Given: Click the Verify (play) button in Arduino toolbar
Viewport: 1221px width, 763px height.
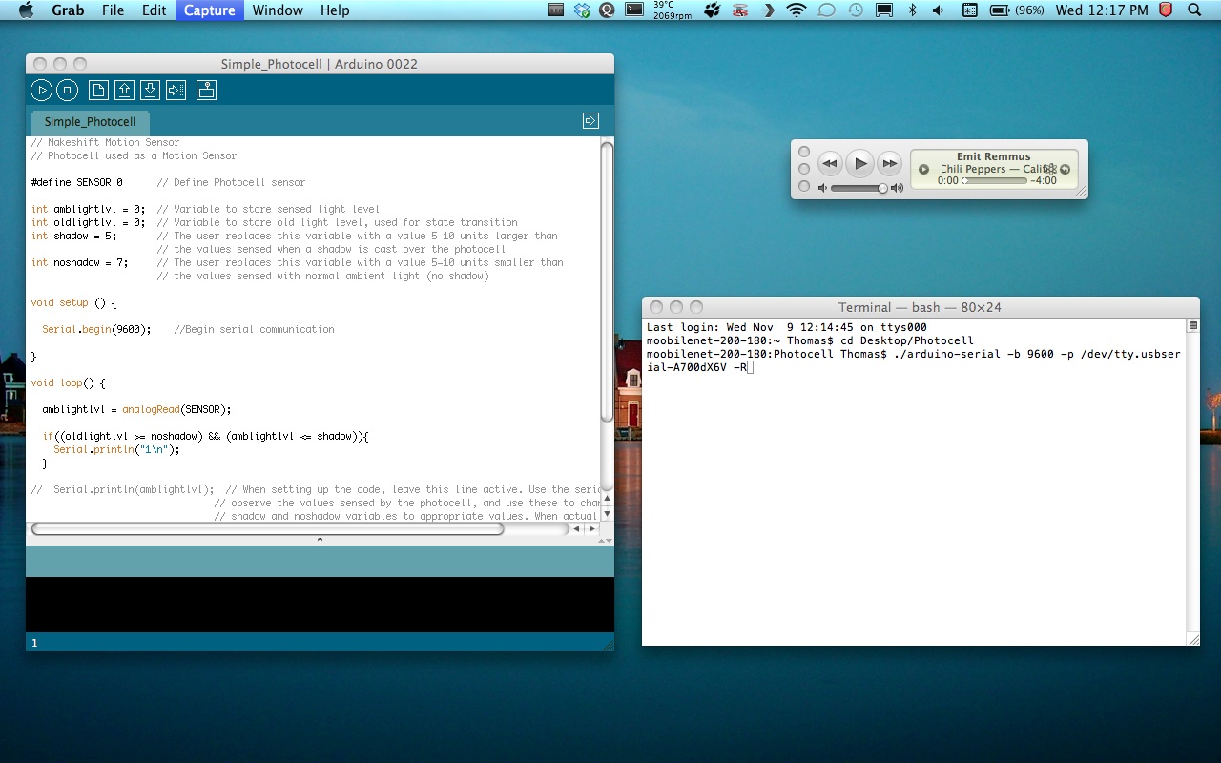Looking at the screenshot, I should tap(41, 91).
